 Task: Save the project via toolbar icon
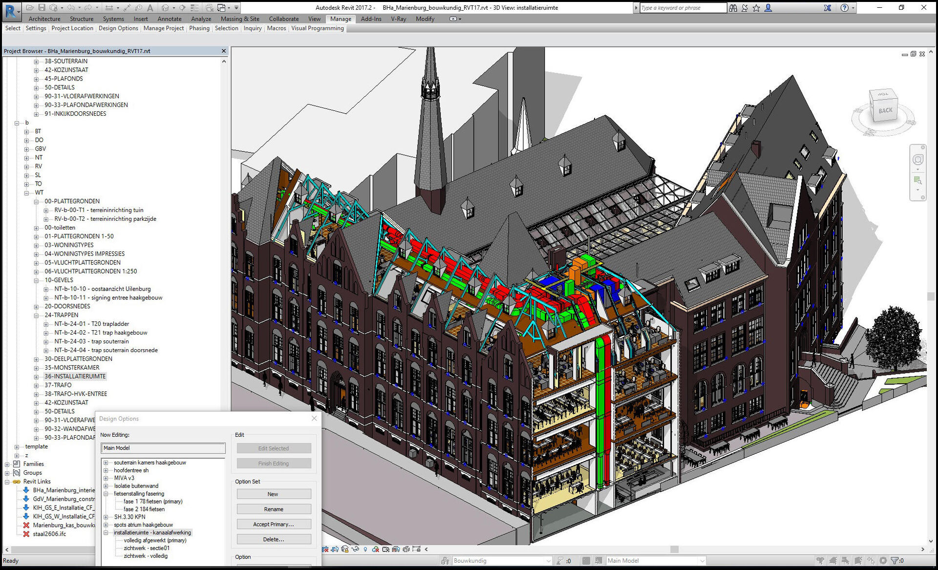42,7
